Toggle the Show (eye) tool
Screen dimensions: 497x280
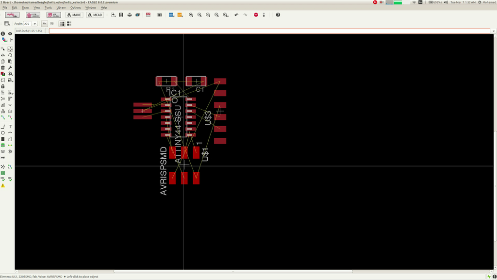pos(10,33)
